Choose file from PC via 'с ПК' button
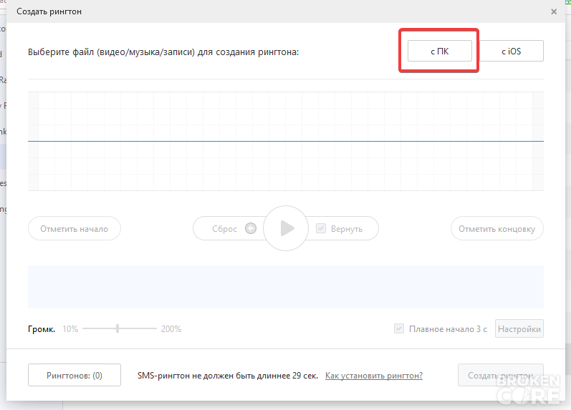This screenshot has width=571, height=410. coord(440,51)
